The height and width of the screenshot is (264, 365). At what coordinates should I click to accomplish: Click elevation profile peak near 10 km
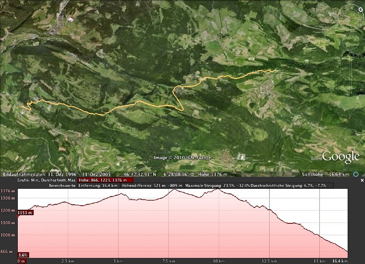(x=219, y=189)
